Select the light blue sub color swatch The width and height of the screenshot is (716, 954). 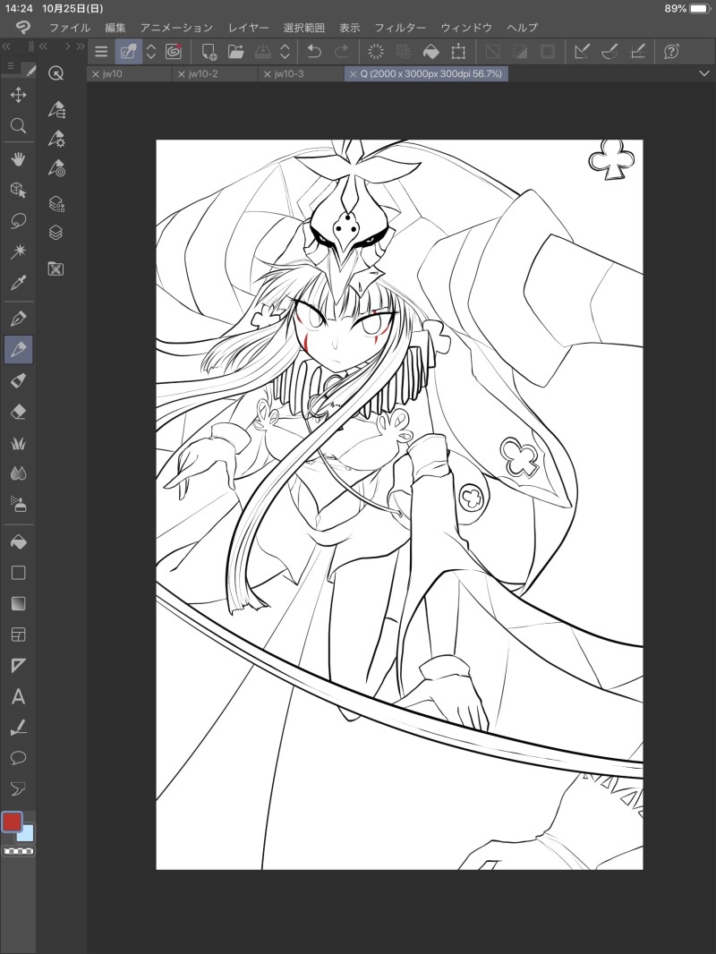point(27,834)
